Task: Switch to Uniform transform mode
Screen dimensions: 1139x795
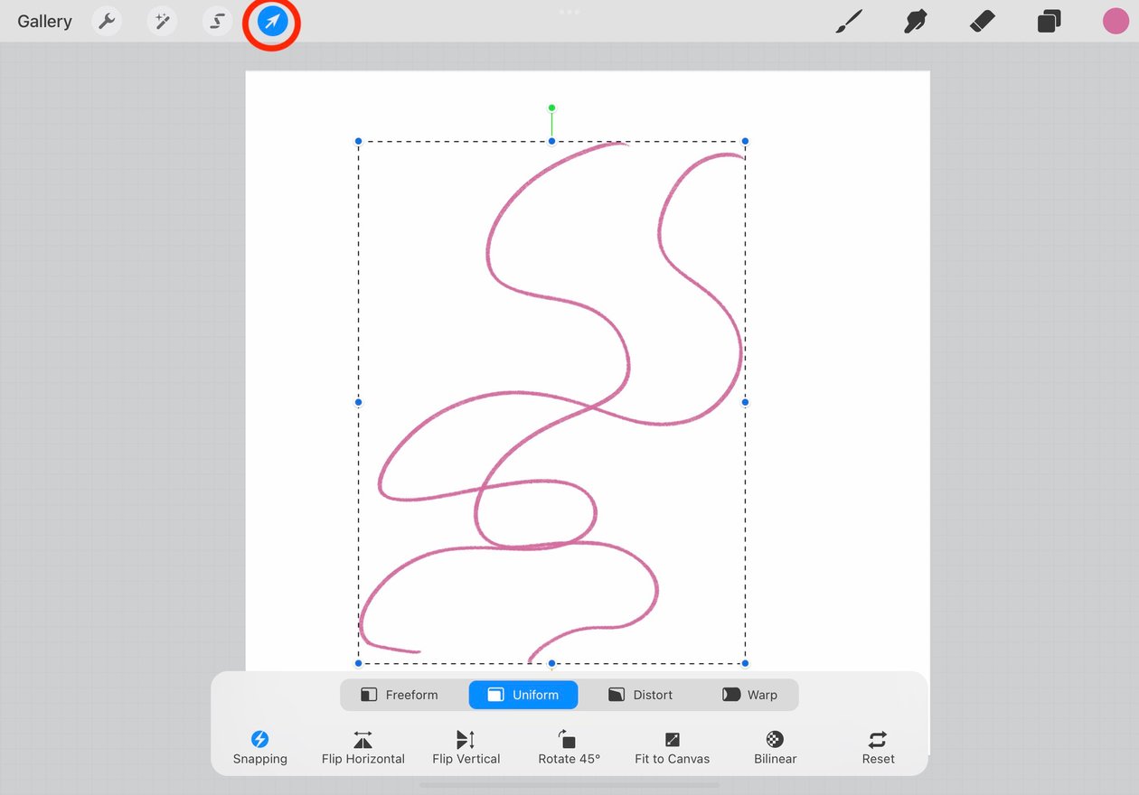Action: [x=523, y=695]
